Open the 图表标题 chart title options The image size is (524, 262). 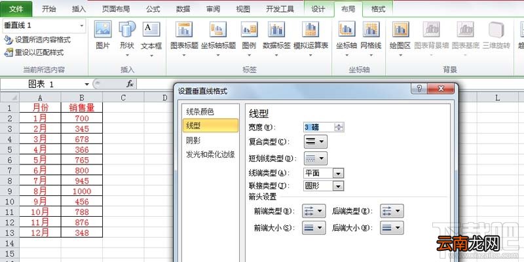[x=184, y=38]
